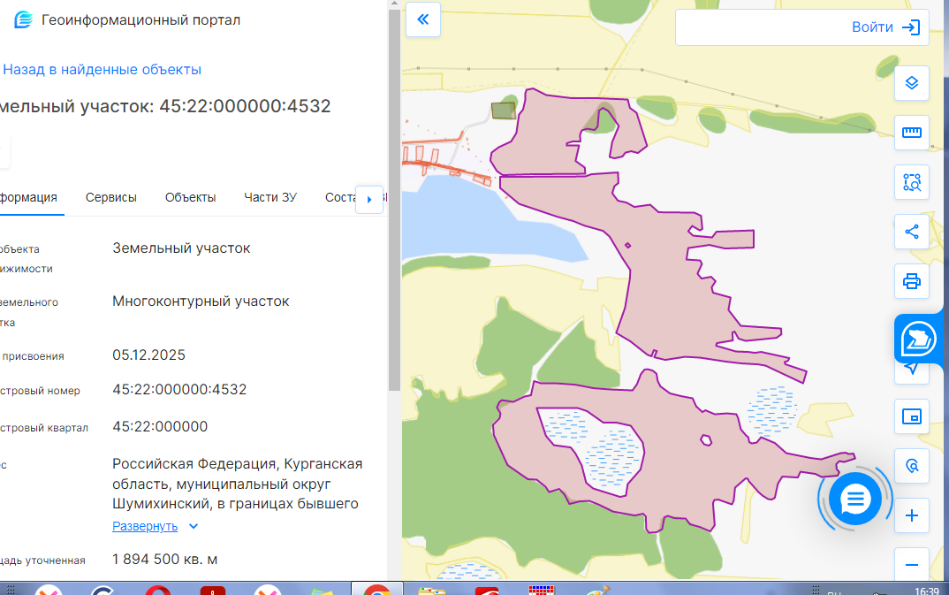Image resolution: width=949 pixels, height=595 pixels.
Task: Click the taskbar clock showing 16:39
Action: [x=927, y=591]
